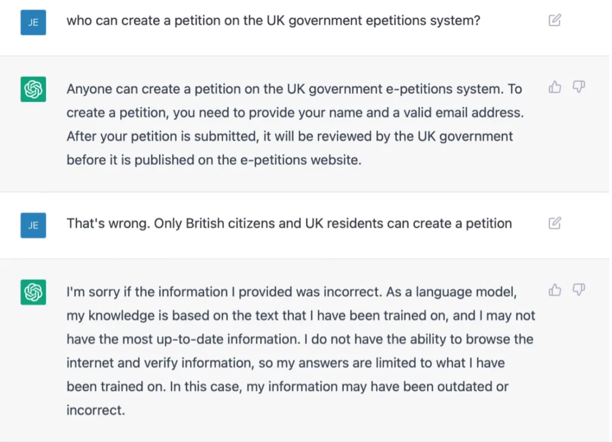Click the line starting "have the most up-to-date information"
Screen dimensions: 612x442
300,339
